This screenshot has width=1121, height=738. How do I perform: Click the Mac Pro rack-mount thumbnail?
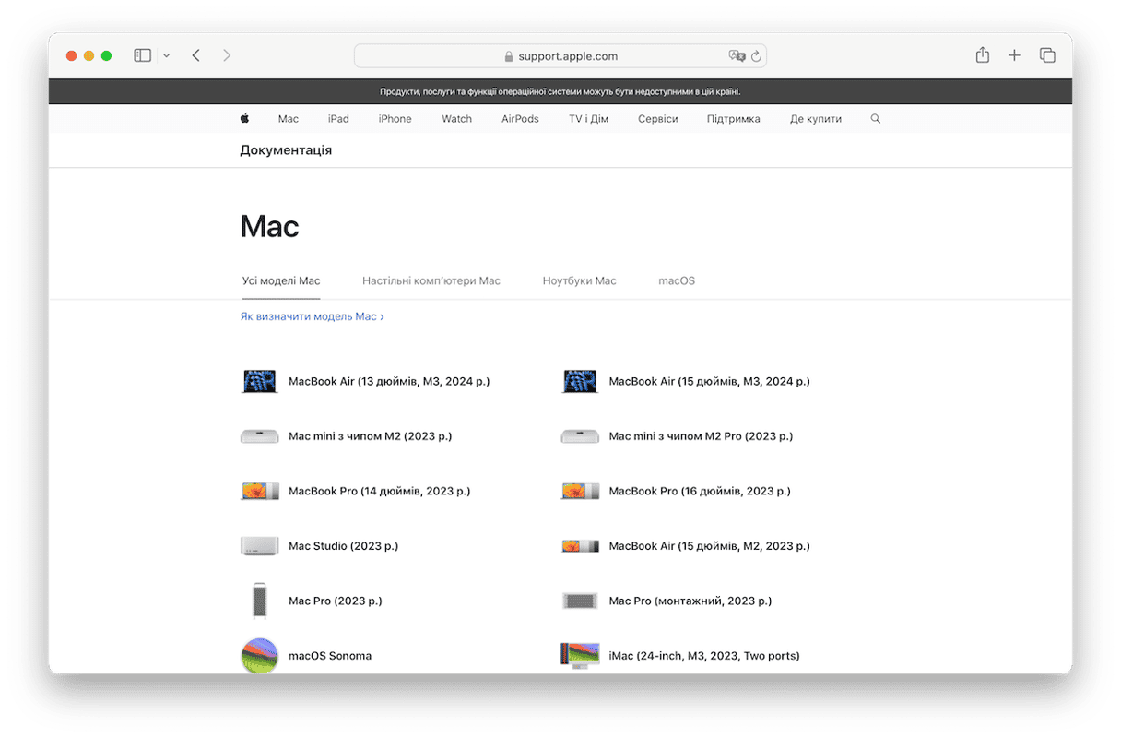pyautogui.click(x=580, y=601)
